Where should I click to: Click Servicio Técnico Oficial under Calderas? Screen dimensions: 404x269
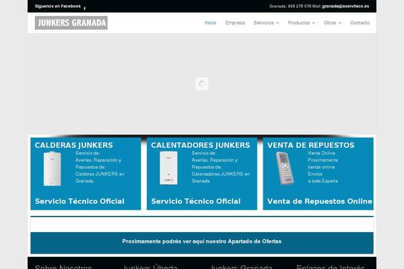tap(79, 201)
